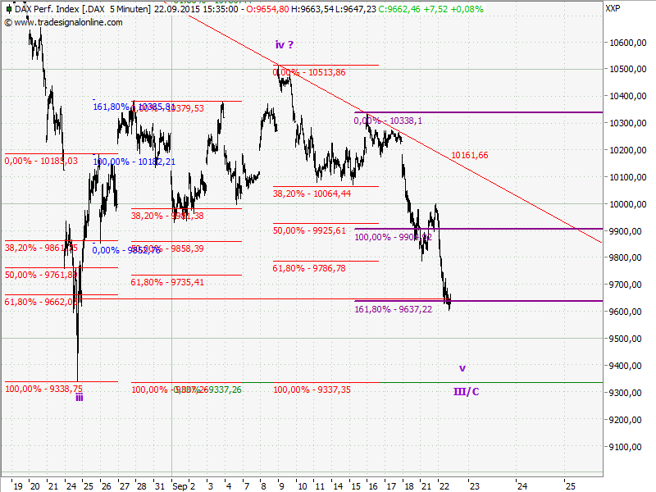Click the purple iv ? annotation
This screenshot has width=656, height=492.
pos(283,45)
